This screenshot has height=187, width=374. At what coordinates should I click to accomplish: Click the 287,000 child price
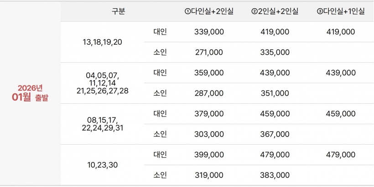click(209, 93)
